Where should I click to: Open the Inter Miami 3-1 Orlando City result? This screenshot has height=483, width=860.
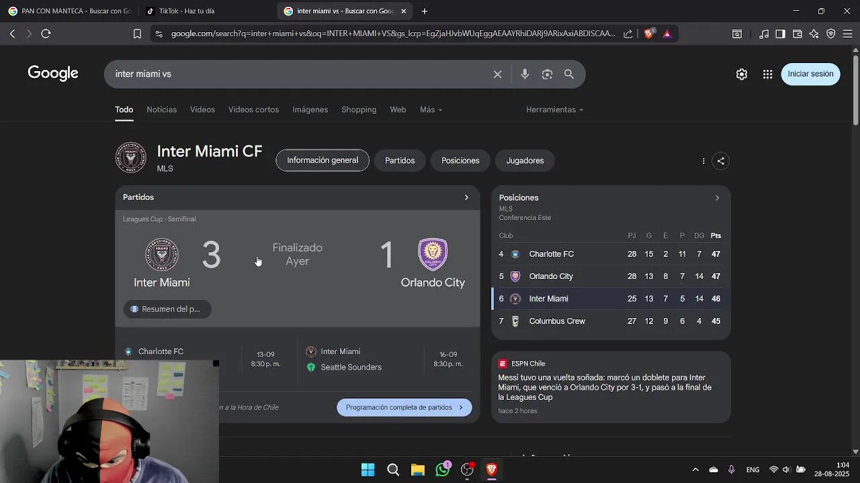298,268
